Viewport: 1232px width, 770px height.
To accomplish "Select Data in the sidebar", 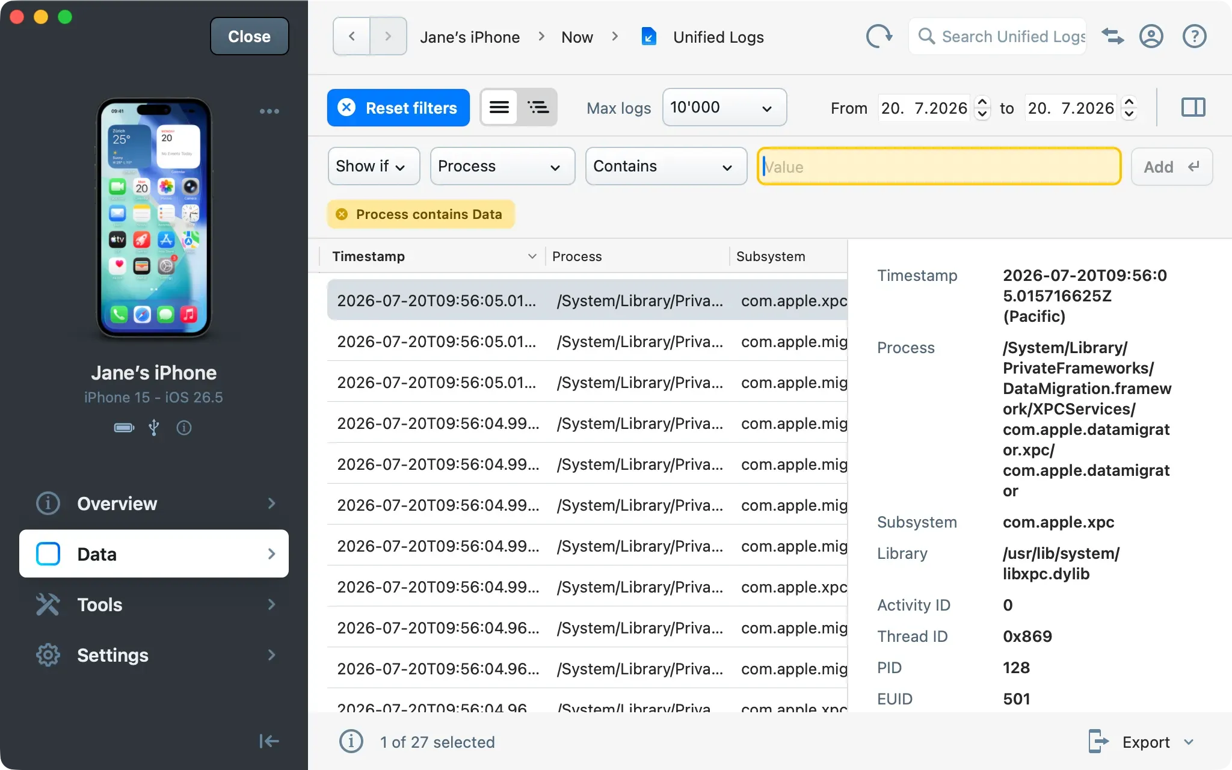I will (154, 554).
